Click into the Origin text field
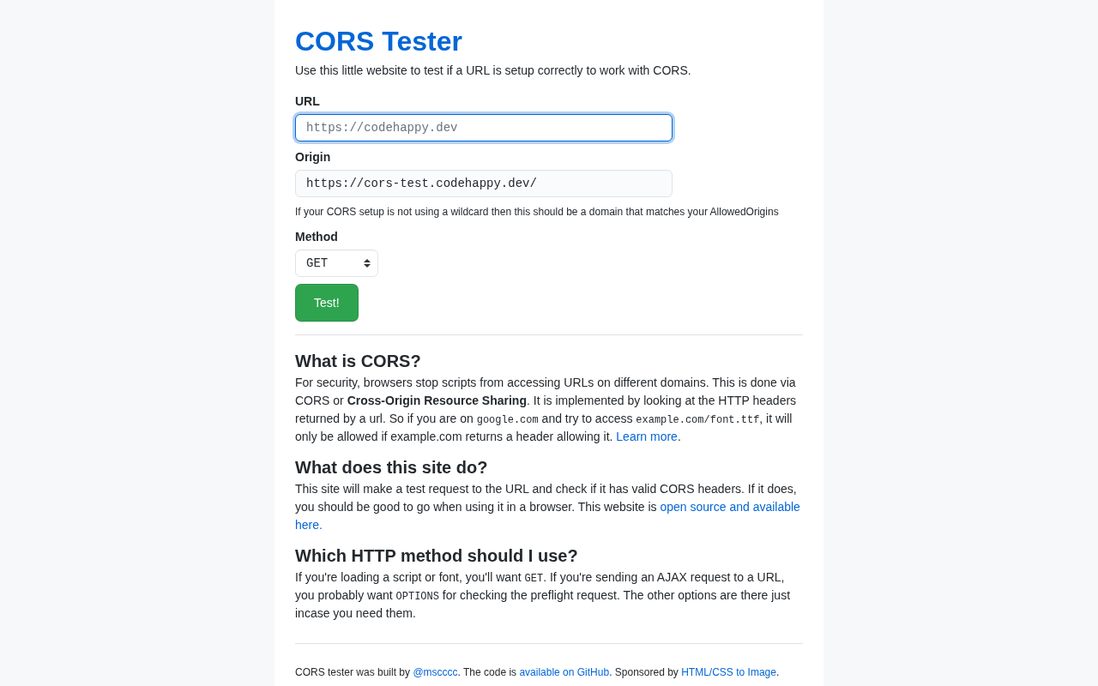The width and height of the screenshot is (1098, 686). pyautogui.click(x=483, y=184)
